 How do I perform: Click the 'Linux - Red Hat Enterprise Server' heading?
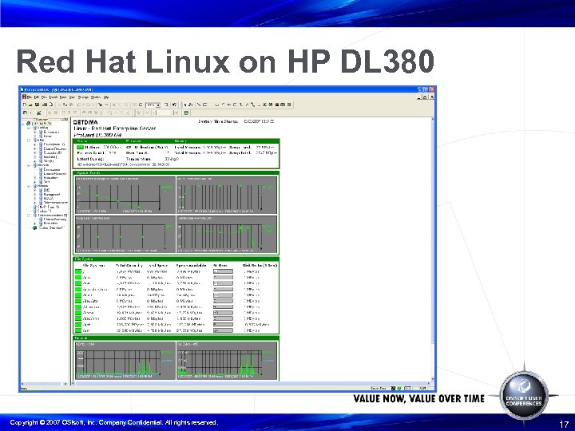click(x=114, y=129)
